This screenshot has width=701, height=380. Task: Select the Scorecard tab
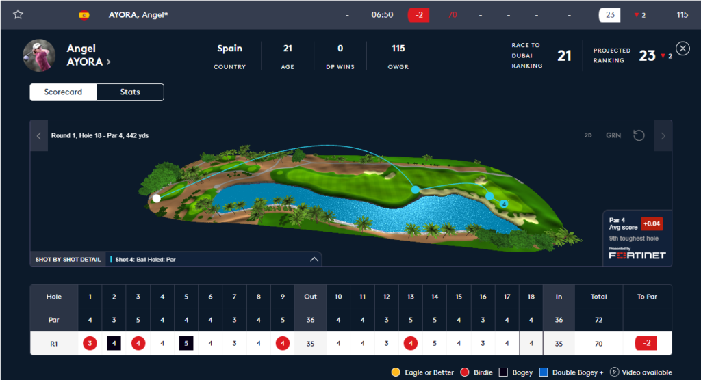[x=64, y=92]
